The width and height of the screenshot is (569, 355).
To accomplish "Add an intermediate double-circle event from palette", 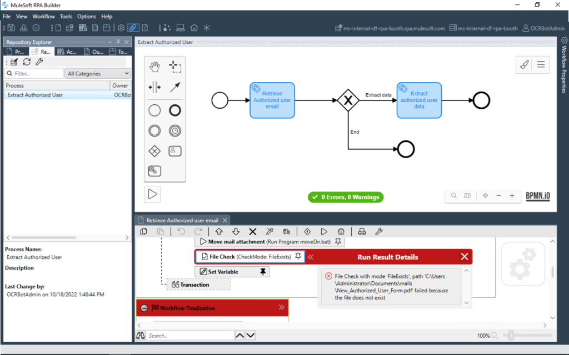I will click(x=154, y=131).
